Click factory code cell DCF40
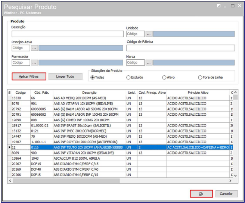 [42, 169]
